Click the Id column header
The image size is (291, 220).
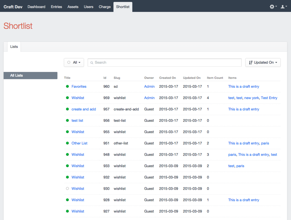point(105,78)
